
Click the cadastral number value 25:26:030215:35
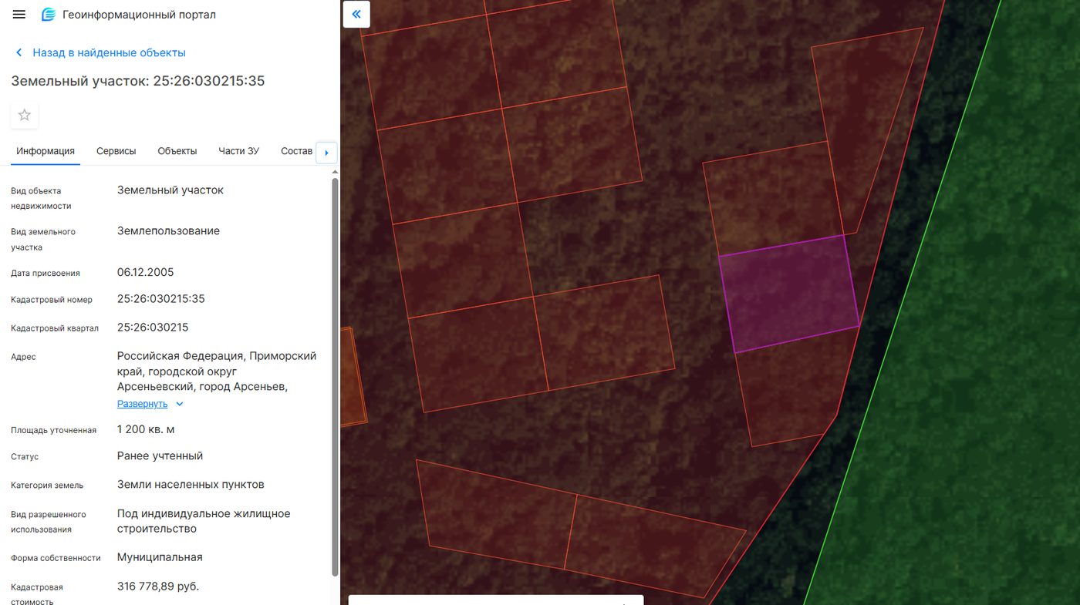[161, 299]
